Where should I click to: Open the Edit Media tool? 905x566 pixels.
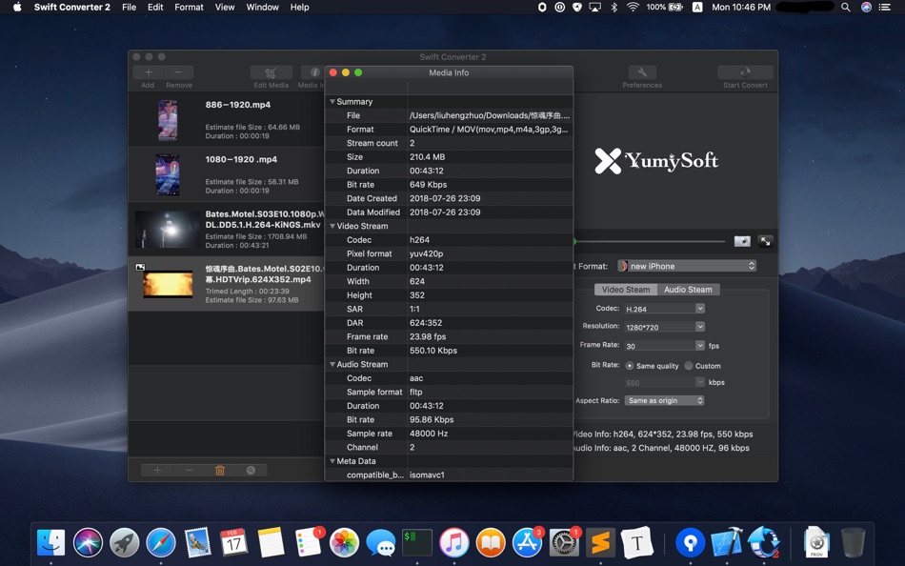pyautogui.click(x=271, y=71)
